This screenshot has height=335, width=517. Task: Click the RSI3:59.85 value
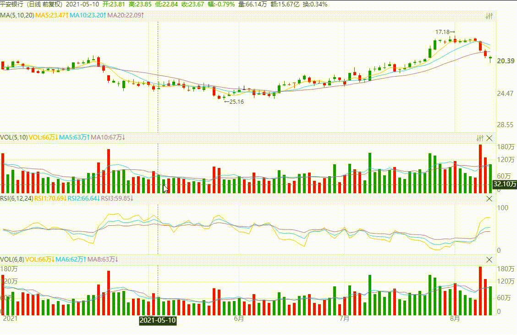point(117,198)
